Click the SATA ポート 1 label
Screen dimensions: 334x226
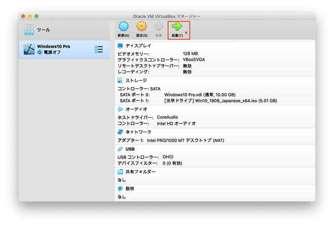(134, 100)
